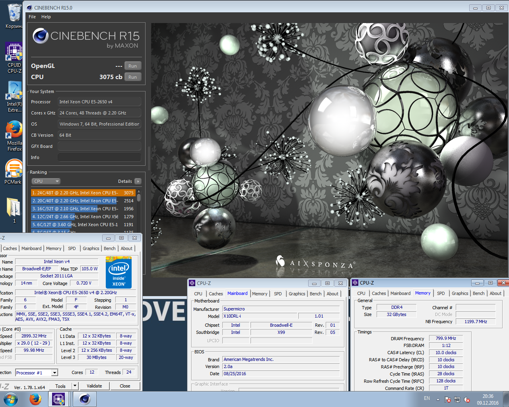Switch to Memory tab in left CPU-Z
Screen dimensions: 509x407
54,248
